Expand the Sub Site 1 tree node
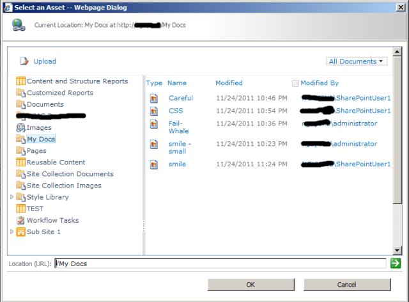This screenshot has height=302, width=409. coord(12,232)
